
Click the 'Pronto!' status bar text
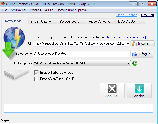click(x=5, y=121)
